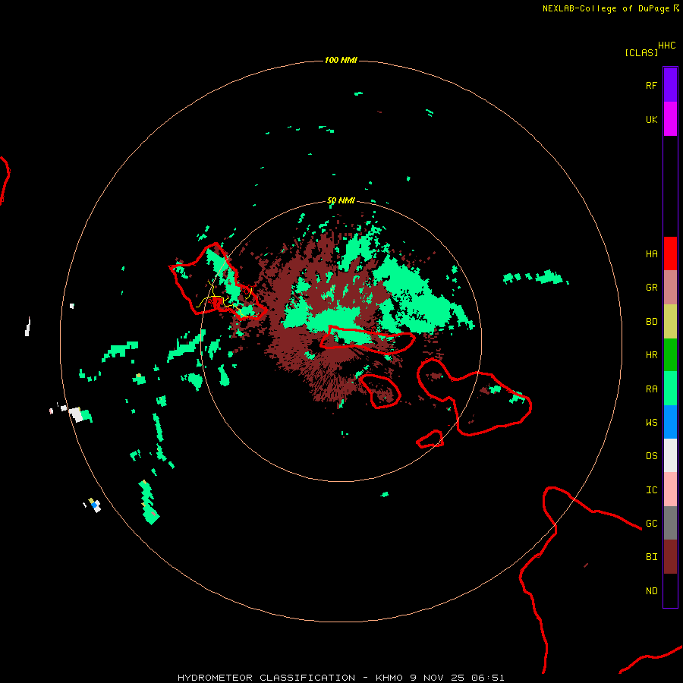Select the DS white legend swatch
Image resolution: width=683 pixels, height=683 pixels.
(670, 455)
